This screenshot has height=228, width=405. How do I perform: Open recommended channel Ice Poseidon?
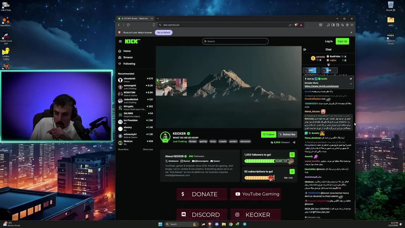(x=135, y=122)
